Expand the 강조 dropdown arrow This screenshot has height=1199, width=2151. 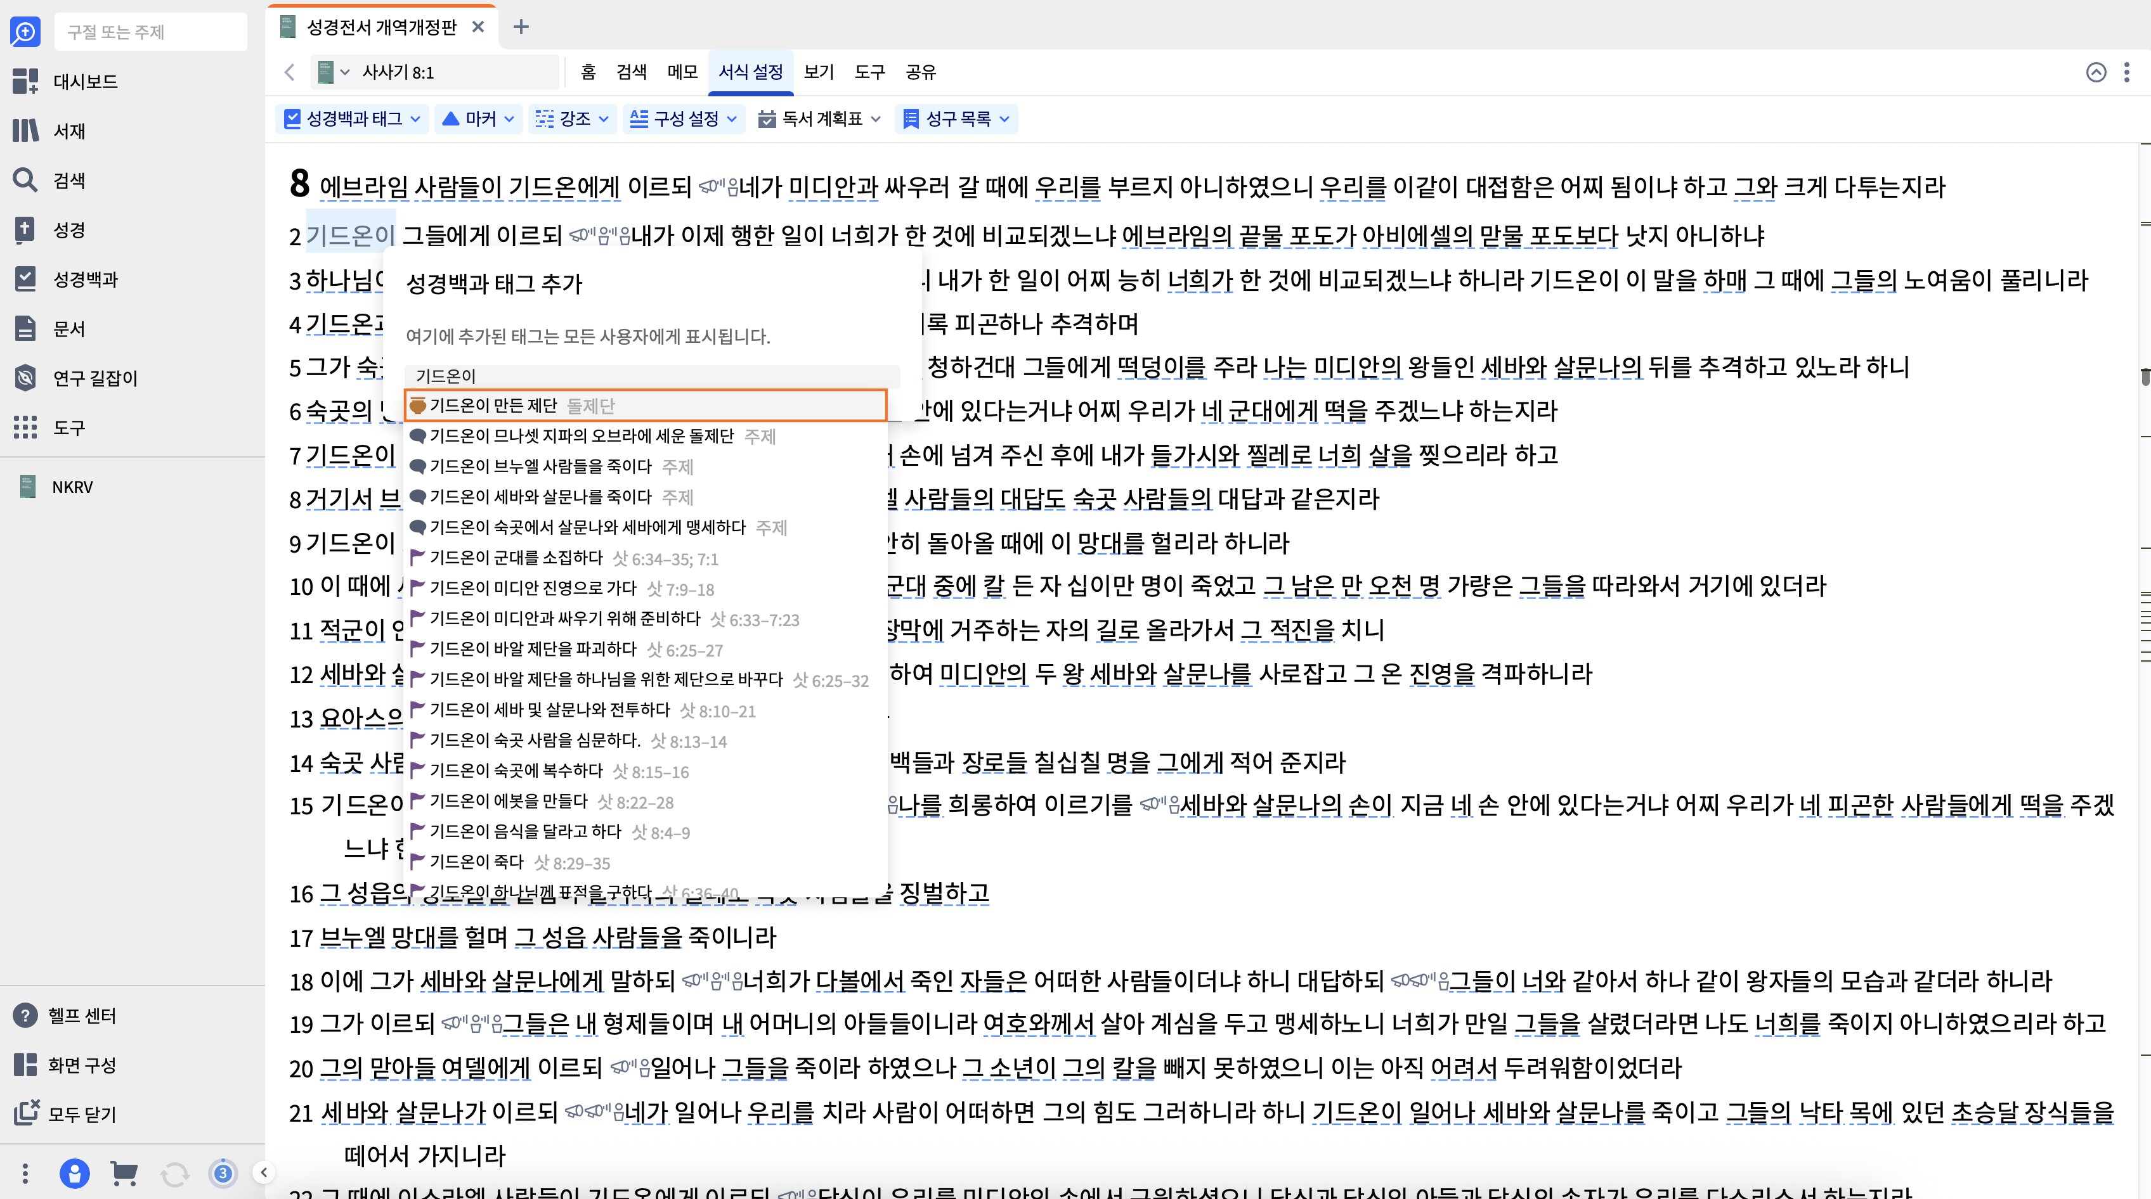pyautogui.click(x=604, y=119)
